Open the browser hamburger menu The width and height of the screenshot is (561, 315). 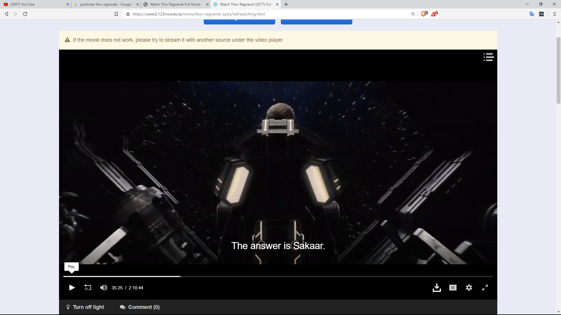coord(554,14)
